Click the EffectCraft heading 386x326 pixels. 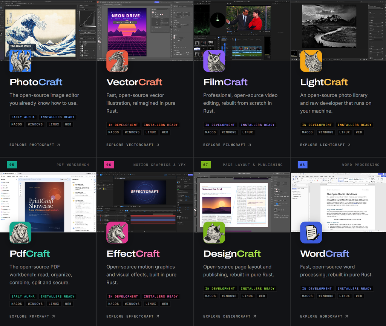(133, 254)
